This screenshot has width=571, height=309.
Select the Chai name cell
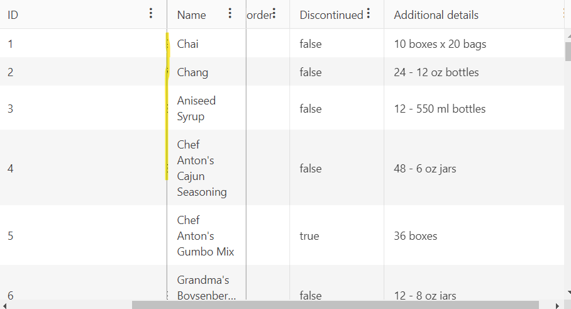pyautogui.click(x=206, y=43)
